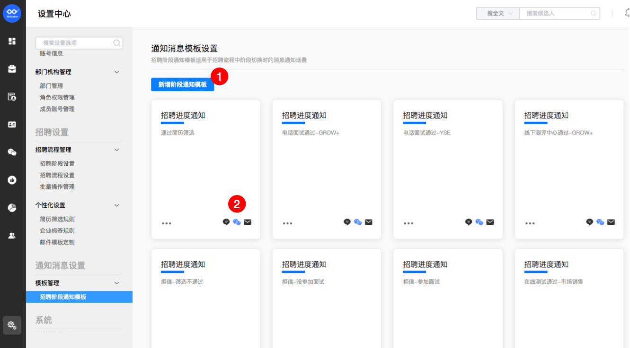Open the 拒信–参加面试 template card
630x348 pixels.
point(448,298)
